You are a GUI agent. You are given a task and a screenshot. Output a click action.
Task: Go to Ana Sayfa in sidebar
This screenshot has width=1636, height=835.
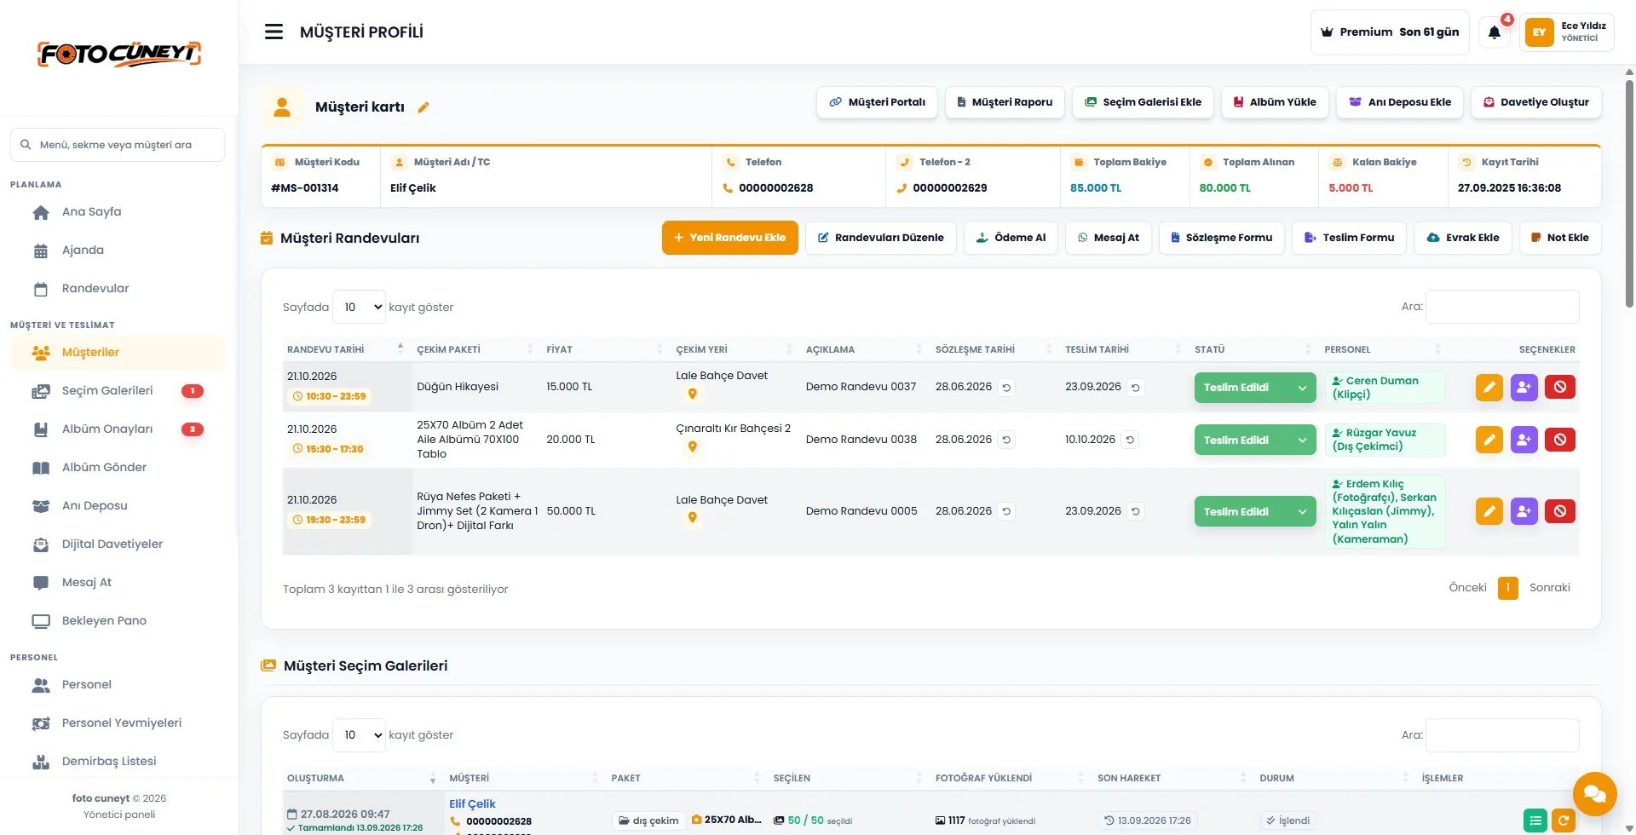pos(91,212)
